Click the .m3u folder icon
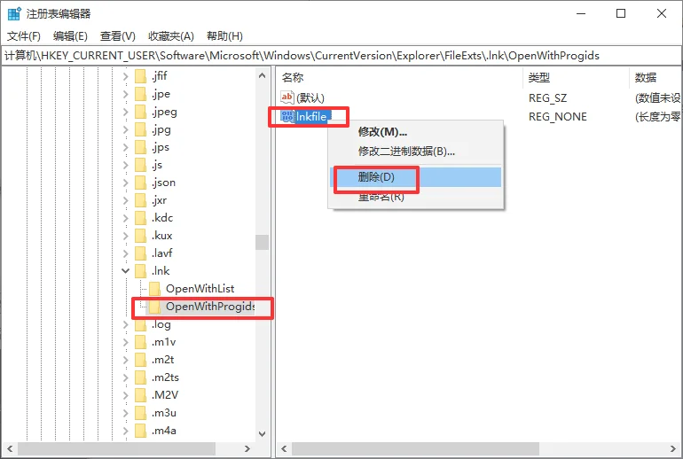 pos(140,413)
